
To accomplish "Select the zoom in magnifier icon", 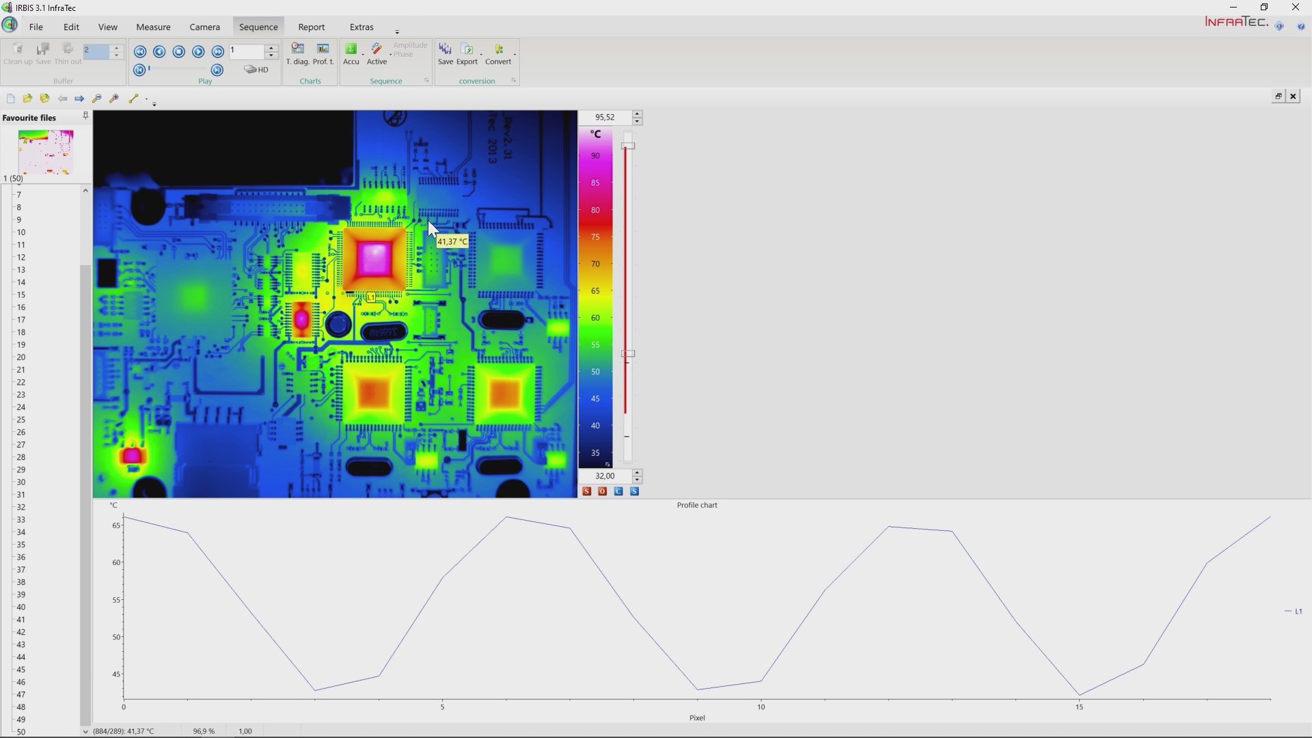I will 114,98.
